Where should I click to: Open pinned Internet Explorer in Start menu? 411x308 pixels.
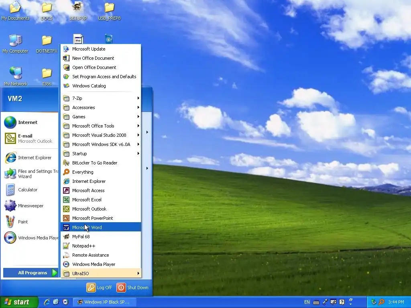coord(31,157)
